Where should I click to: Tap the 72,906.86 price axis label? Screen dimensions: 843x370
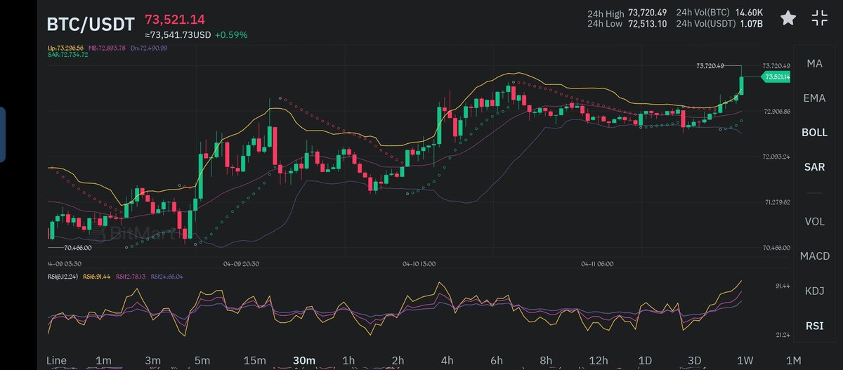point(776,111)
